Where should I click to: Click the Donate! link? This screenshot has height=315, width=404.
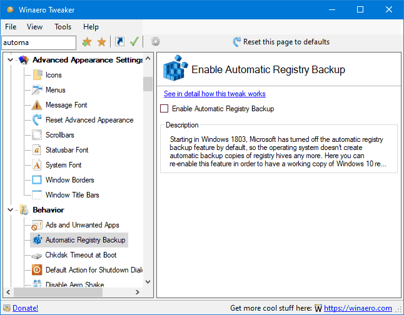[x=25, y=308]
